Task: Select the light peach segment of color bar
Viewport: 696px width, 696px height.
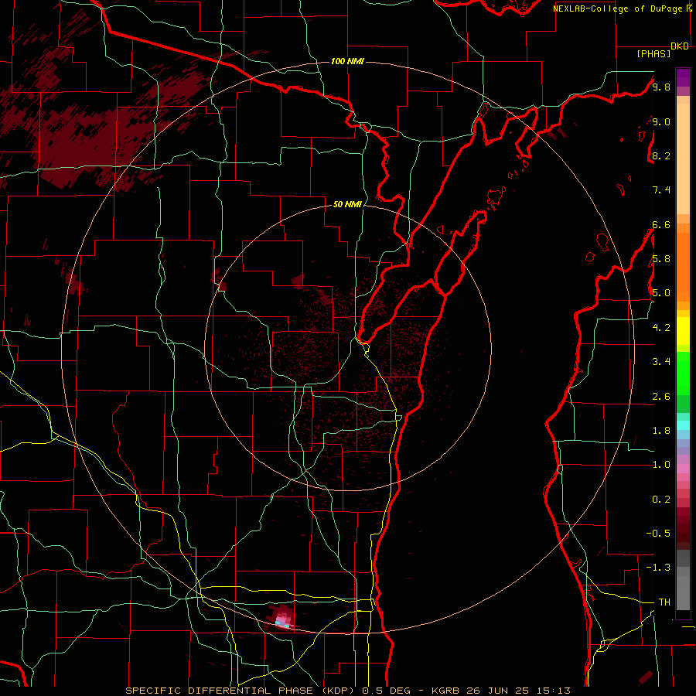Action: coord(683,159)
